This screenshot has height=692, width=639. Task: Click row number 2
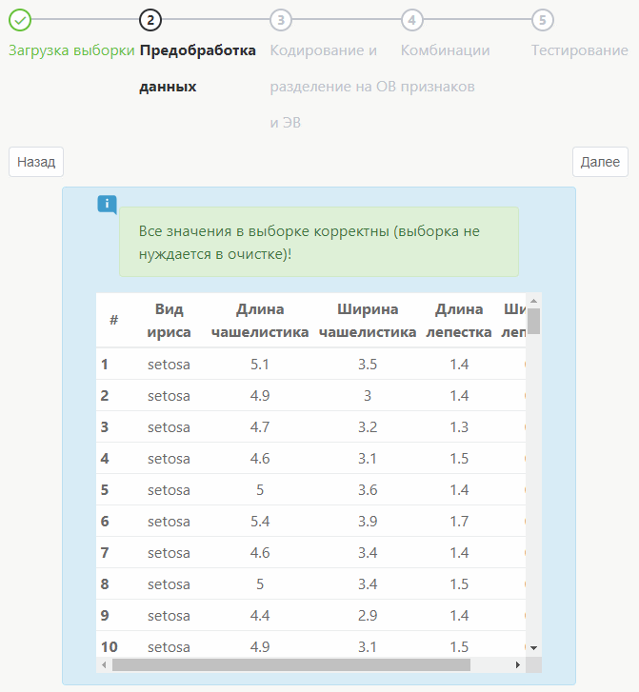104,396
